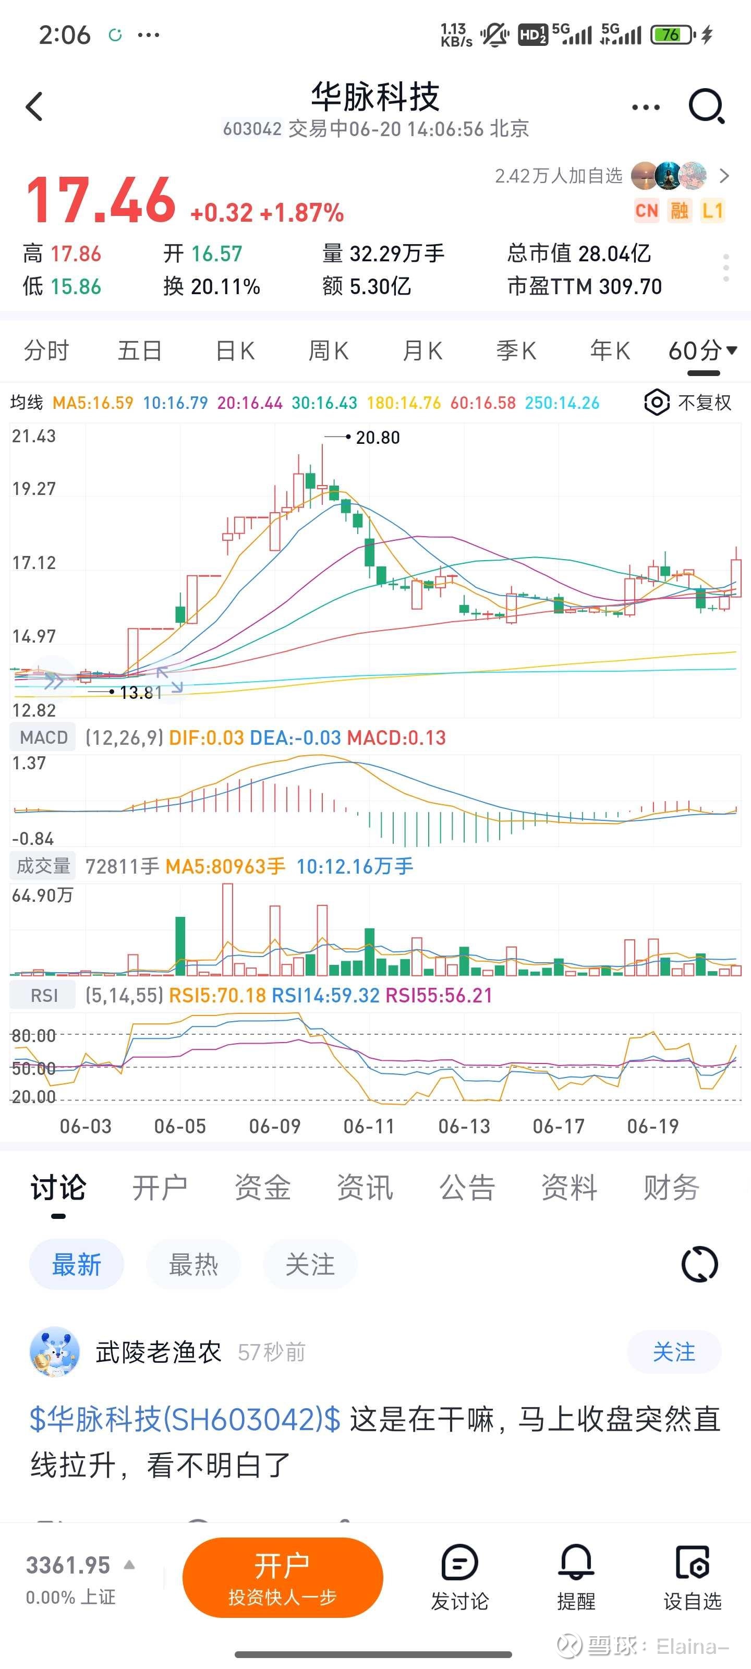Open the 武陵老渔农 username

point(159,1352)
